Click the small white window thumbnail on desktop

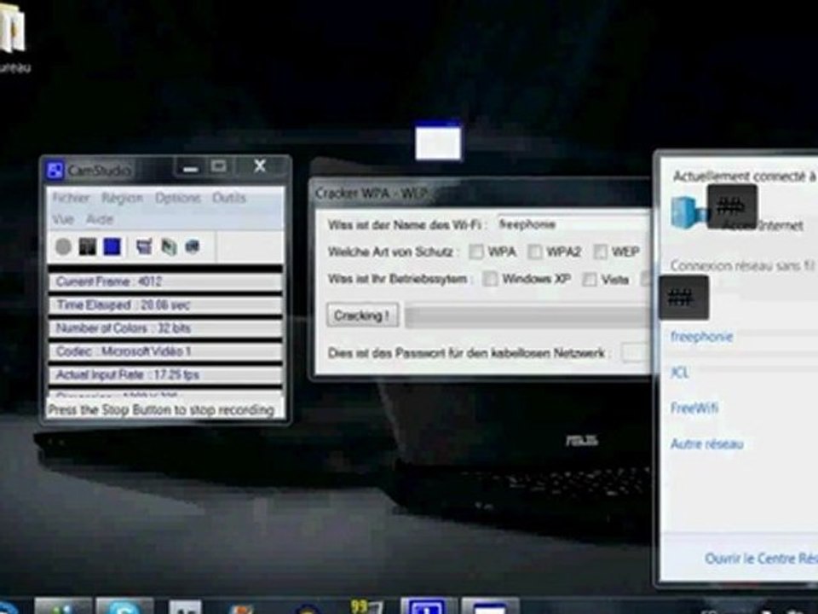pyautogui.click(x=438, y=141)
